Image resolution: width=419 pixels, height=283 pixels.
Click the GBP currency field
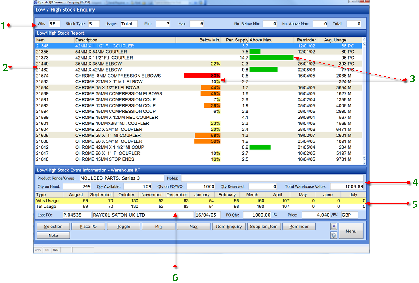pos(350,215)
